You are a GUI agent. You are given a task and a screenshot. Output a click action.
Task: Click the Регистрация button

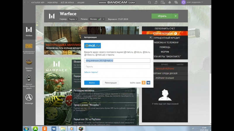coord(111,83)
